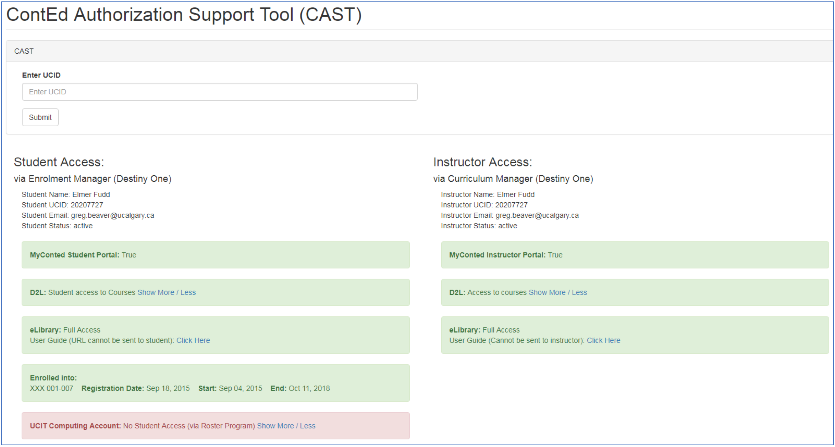Click the Student Access heading
The width and height of the screenshot is (835, 447).
tap(59, 162)
